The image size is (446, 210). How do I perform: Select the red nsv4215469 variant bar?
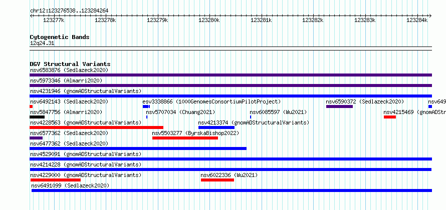point(390,117)
